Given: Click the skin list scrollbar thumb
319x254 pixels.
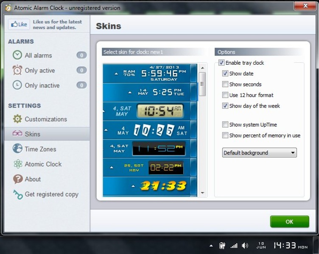Looking at the screenshot, I should coord(202,84).
